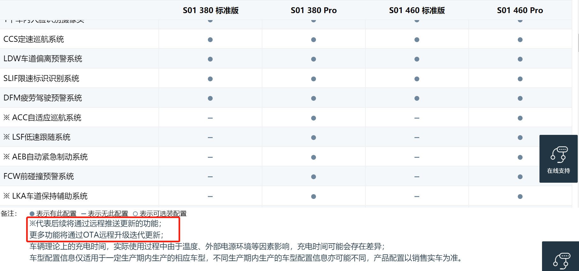
Task: Click the note ※代表后续将通过远程推送更新的功能
Action: point(96,223)
